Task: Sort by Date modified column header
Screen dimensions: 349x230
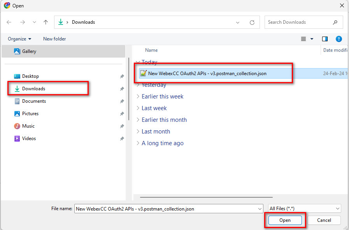Action: 335,50
